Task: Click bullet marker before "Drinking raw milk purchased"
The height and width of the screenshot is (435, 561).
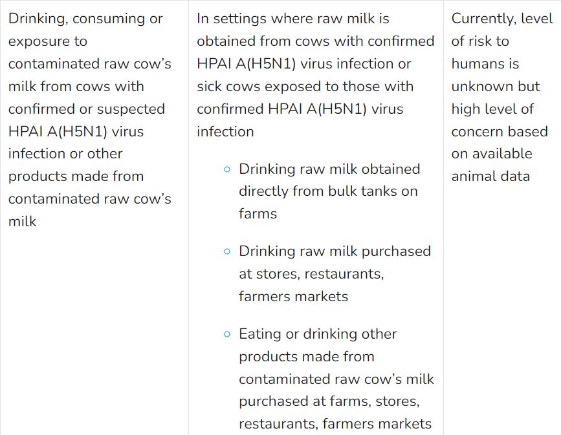Action: coord(227,251)
